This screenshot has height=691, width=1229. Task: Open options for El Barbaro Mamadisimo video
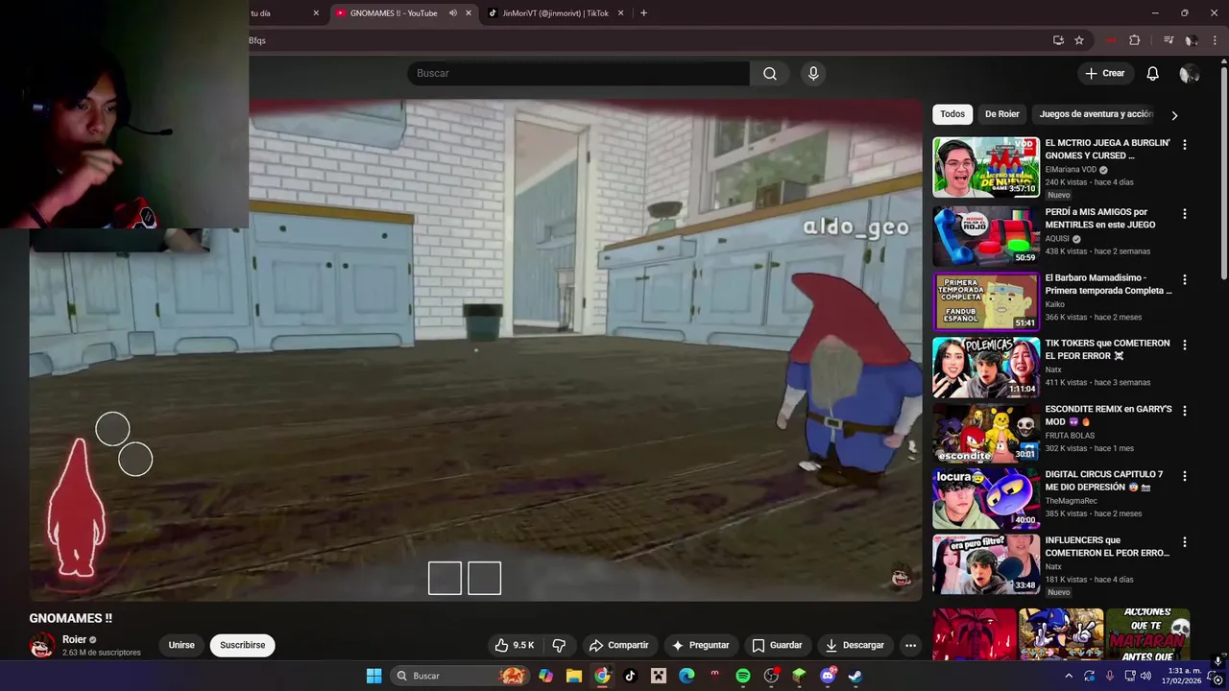click(1184, 280)
